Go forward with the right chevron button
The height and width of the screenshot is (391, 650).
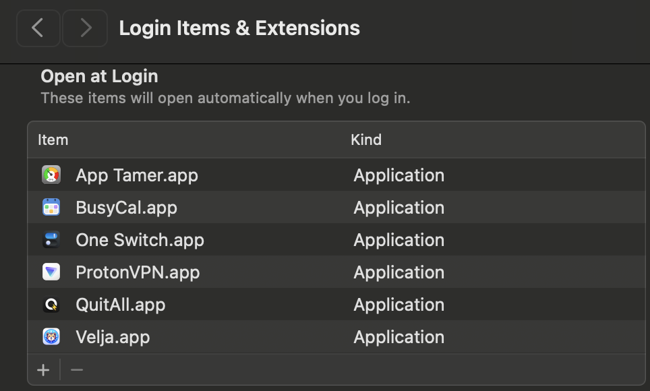[x=85, y=28]
